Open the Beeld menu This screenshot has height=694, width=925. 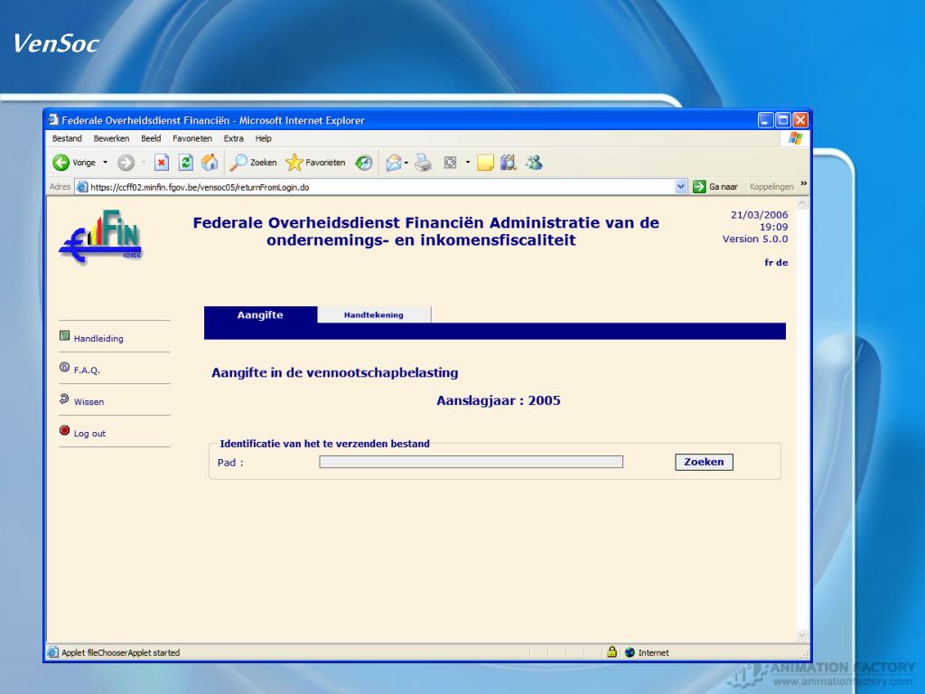coord(151,138)
